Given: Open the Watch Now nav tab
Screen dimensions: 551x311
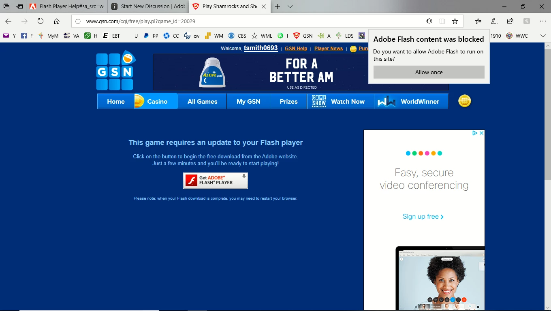Looking at the screenshot, I should (x=340, y=102).
